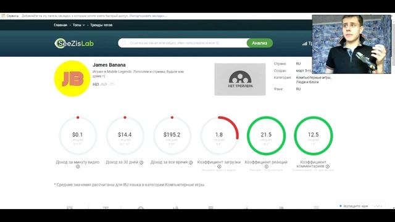The height and width of the screenshot is (222, 395).
Task: Click the $0.1 income per minute gauge
Action: (78, 136)
